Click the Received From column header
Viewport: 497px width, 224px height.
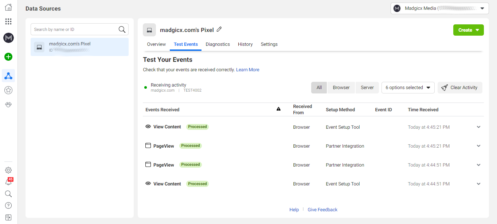(302, 109)
